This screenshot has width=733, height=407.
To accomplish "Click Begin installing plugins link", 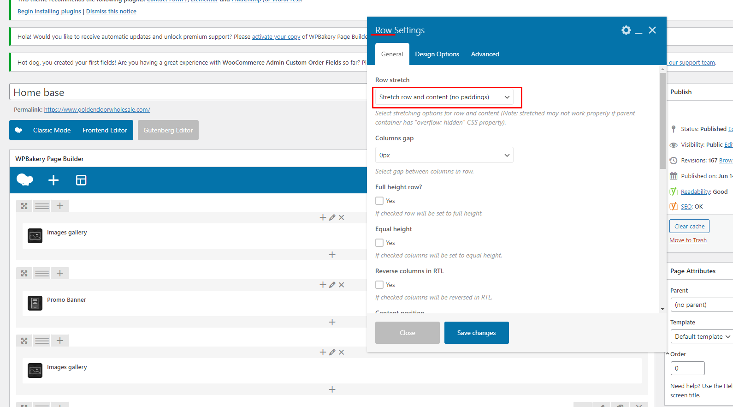I will point(49,11).
